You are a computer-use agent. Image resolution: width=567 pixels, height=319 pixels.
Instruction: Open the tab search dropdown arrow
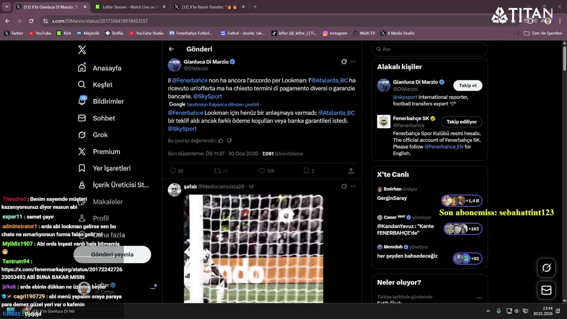point(6,7)
